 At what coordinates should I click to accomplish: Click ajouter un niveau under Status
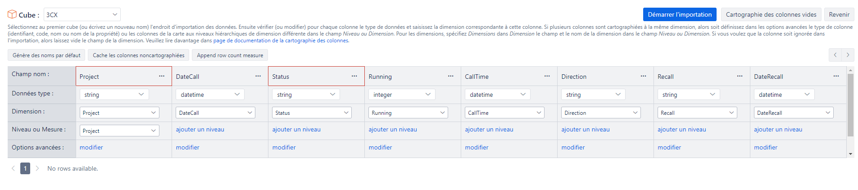pos(296,129)
